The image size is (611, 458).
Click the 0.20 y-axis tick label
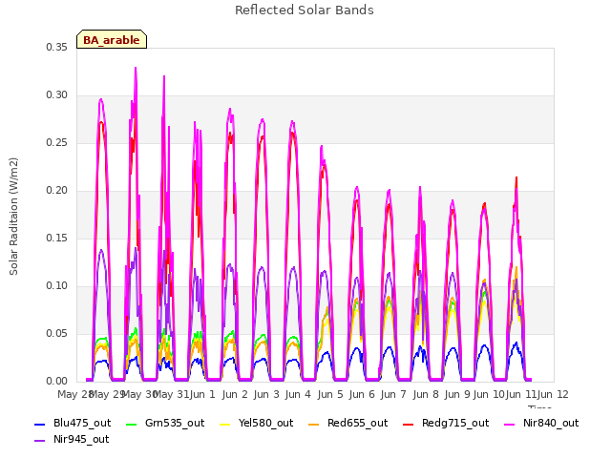pyautogui.click(x=56, y=191)
